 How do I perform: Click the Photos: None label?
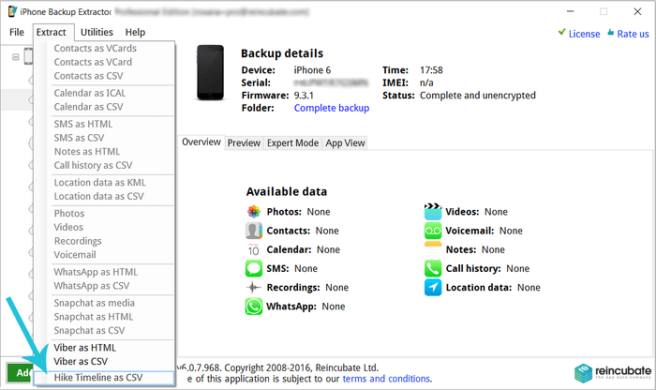299,212
